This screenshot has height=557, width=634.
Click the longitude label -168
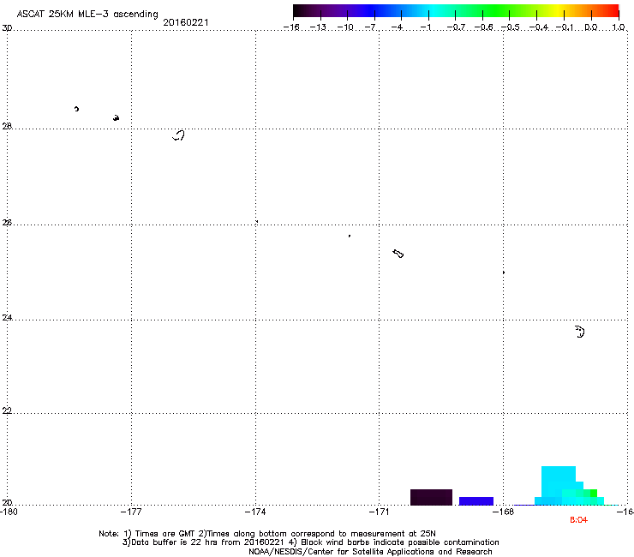pos(504,512)
